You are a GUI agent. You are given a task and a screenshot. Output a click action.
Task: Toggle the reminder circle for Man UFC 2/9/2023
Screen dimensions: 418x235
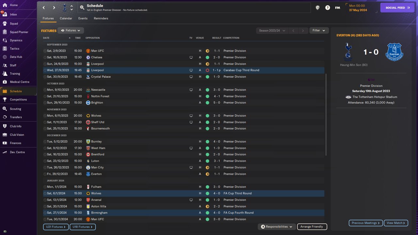[x=45, y=51]
